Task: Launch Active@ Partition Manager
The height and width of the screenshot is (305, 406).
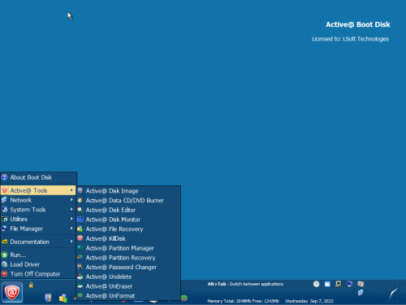Action: pyautogui.click(x=128, y=248)
